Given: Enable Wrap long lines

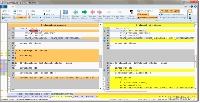Looking at the screenshot, I should click(145, 11).
